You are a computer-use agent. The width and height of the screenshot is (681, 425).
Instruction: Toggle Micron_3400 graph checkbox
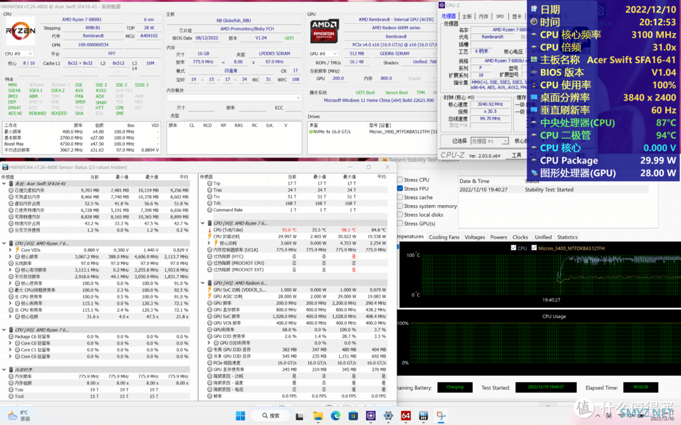tap(534, 248)
